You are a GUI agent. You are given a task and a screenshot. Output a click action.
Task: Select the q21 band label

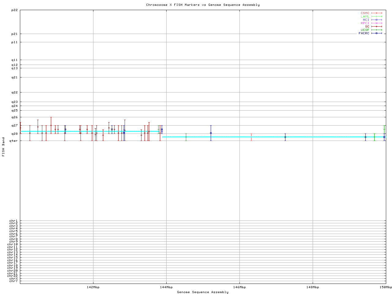pos(14,77)
